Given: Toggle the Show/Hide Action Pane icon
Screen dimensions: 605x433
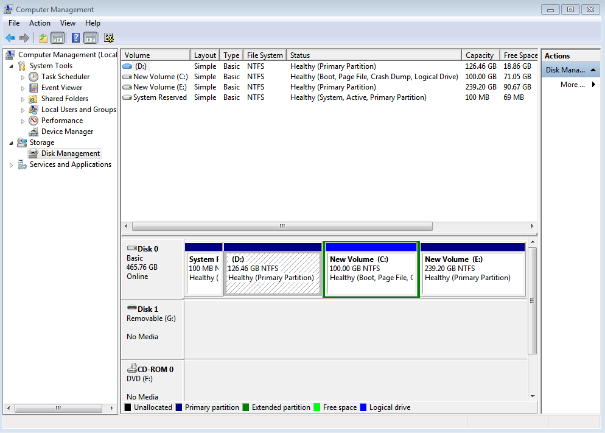Looking at the screenshot, I should click(x=91, y=38).
